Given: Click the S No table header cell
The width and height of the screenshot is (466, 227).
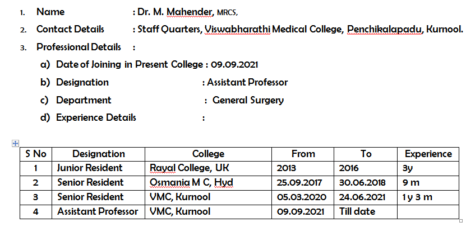Looking at the screenshot, I should point(36,154).
